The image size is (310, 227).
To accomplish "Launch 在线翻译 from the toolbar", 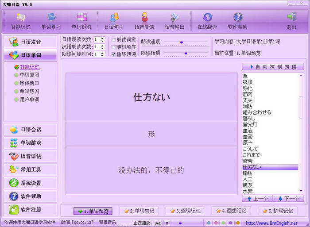I will 208,21.
